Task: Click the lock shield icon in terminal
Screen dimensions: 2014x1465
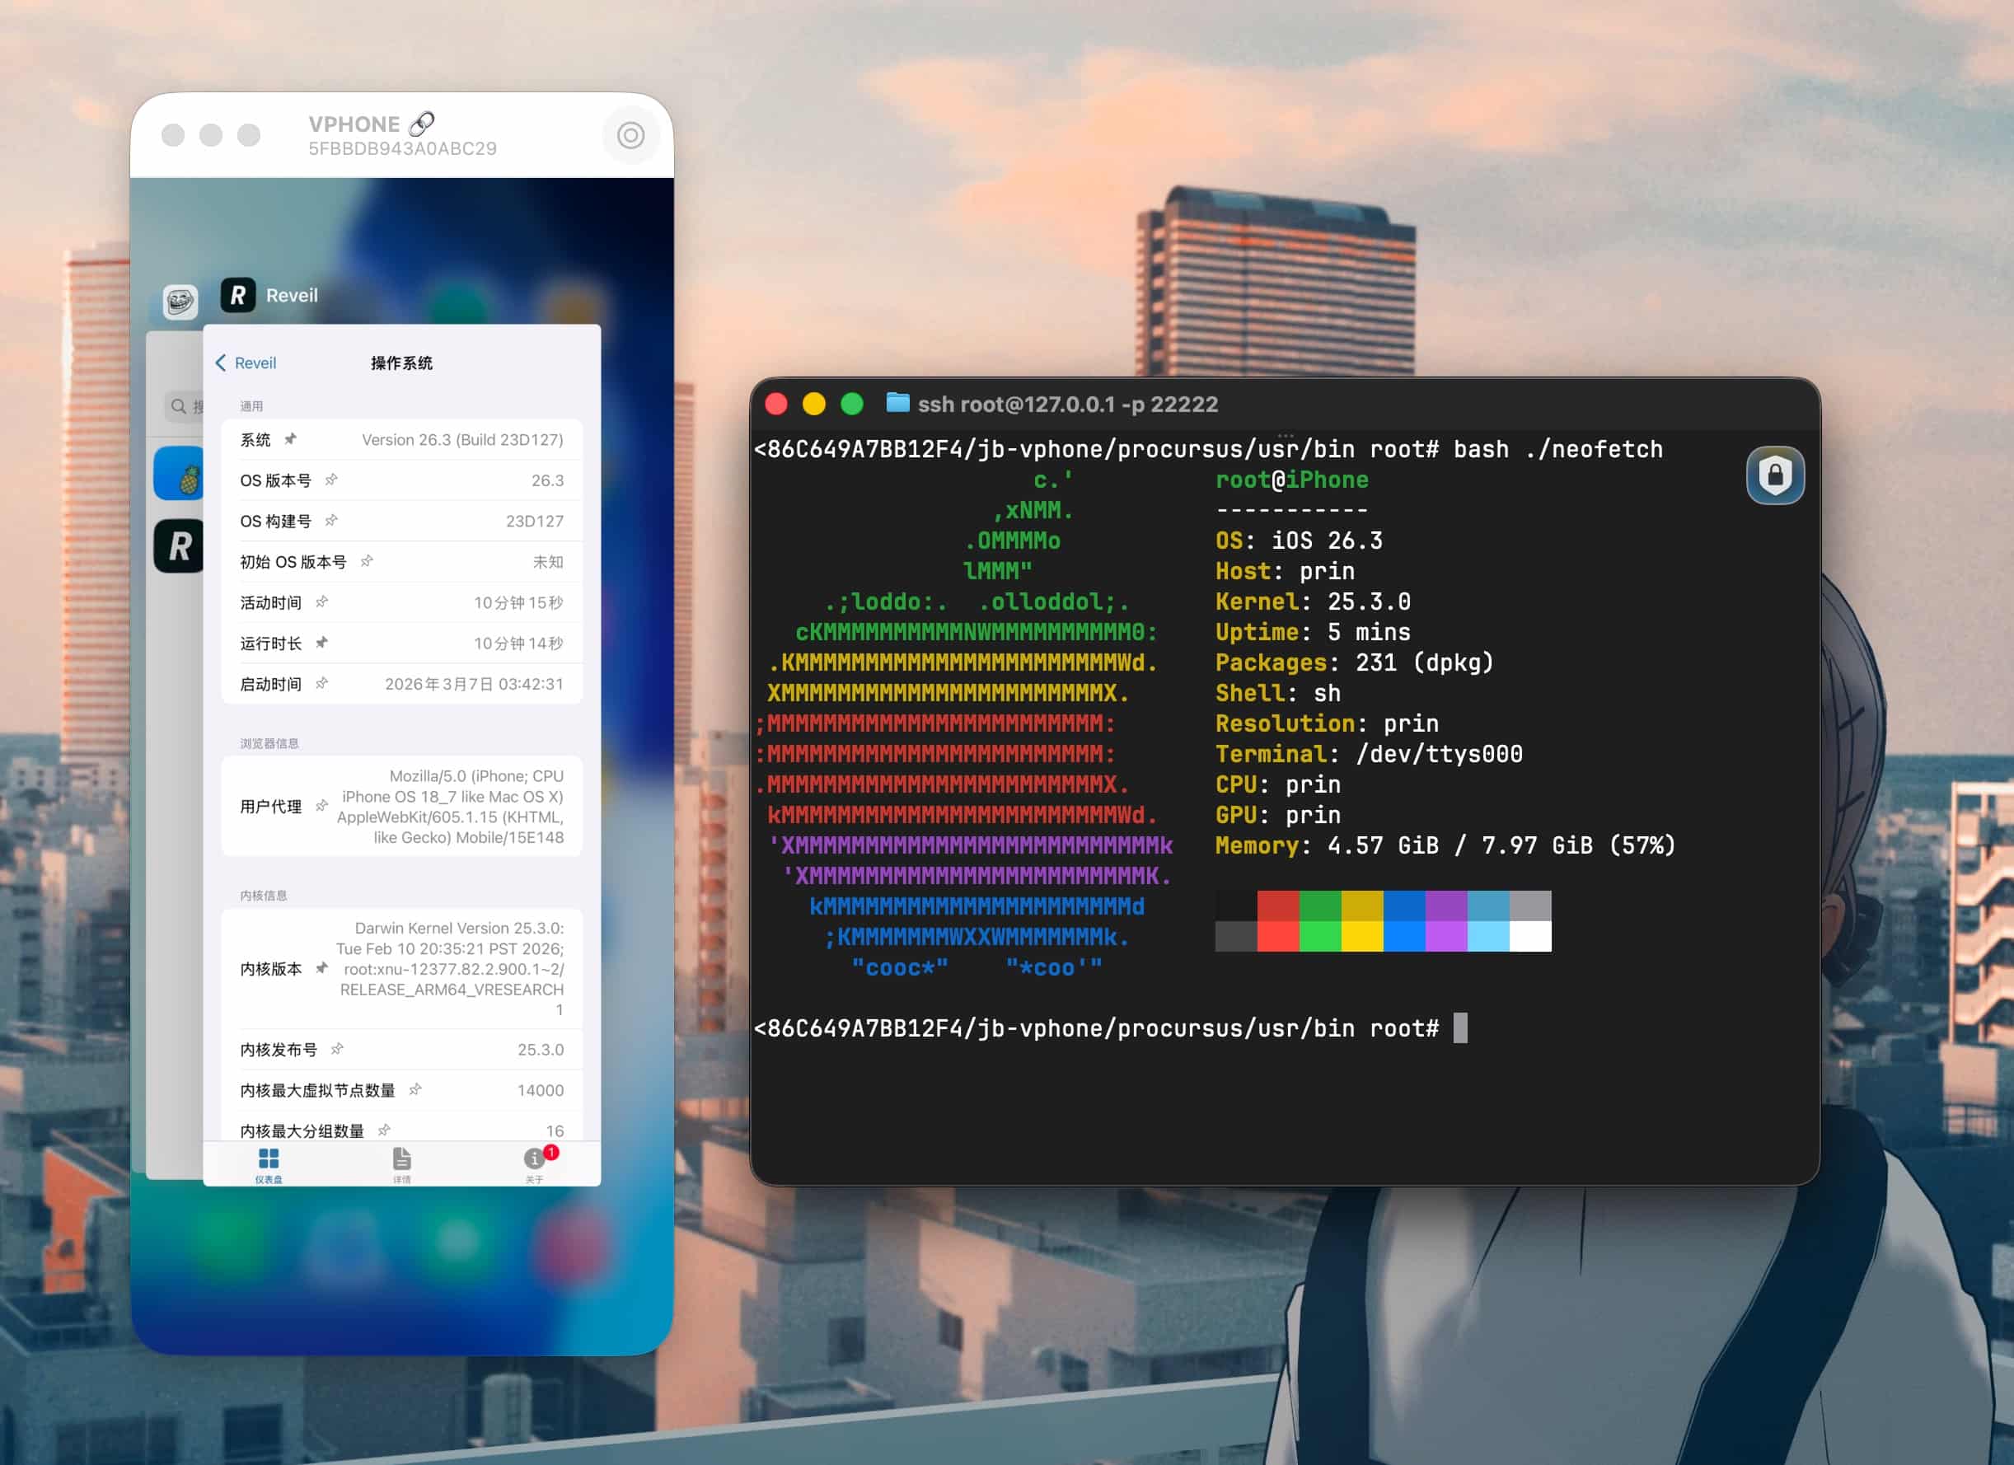Action: (x=1774, y=475)
